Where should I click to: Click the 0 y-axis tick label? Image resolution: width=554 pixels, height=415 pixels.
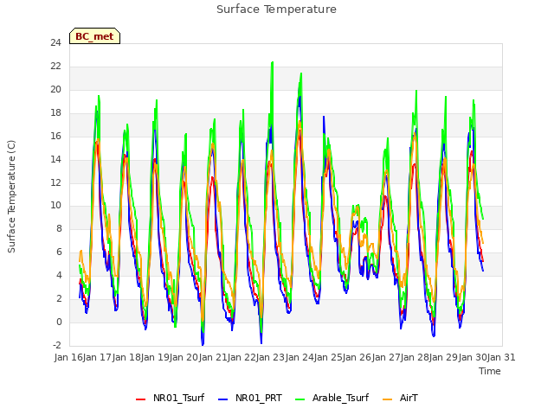click(59, 322)
